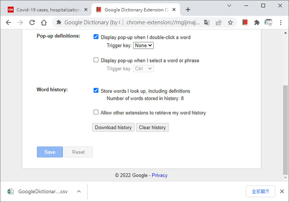This screenshot has height=202, width=289.
Task: Allow other extensions to retrieve word history
Action: [x=96, y=112]
